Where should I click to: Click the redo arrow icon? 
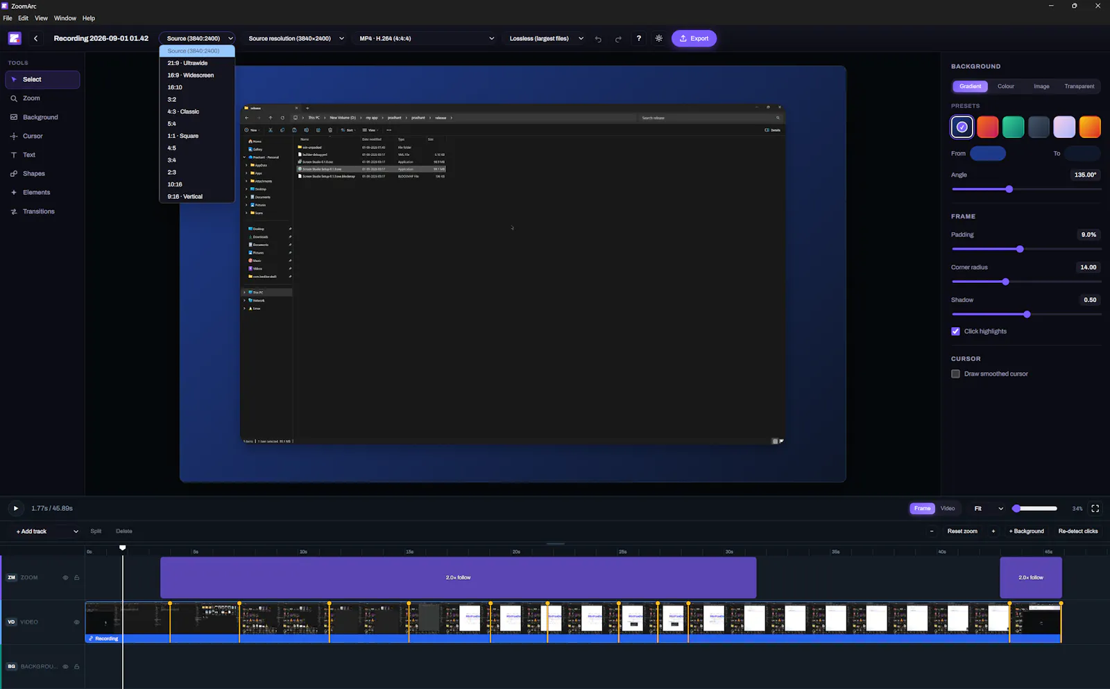(618, 39)
